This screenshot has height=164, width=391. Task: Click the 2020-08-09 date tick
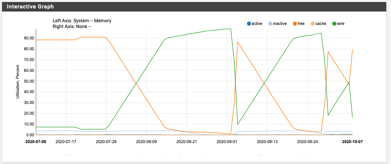coord(146,142)
